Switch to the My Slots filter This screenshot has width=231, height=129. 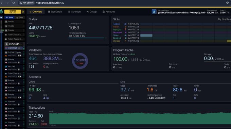[x=19, y=18]
